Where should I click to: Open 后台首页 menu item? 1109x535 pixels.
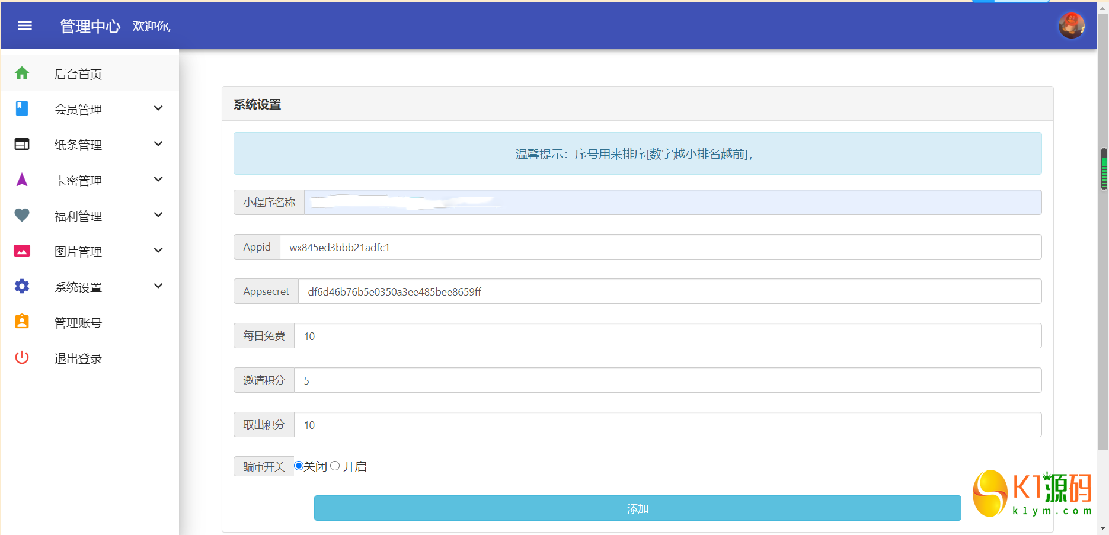[x=78, y=74]
